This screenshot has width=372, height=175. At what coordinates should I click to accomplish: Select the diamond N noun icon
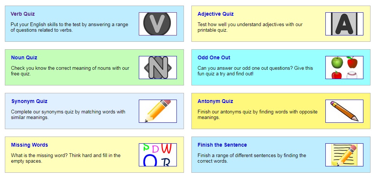[158, 67]
